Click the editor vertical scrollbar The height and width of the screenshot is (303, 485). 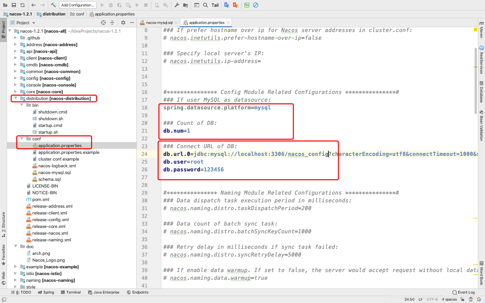pos(476,81)
